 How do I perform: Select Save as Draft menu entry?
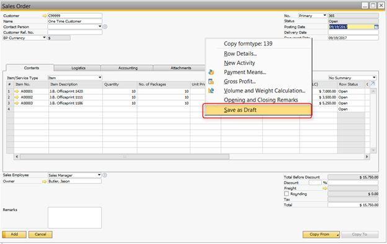[258, 110]
